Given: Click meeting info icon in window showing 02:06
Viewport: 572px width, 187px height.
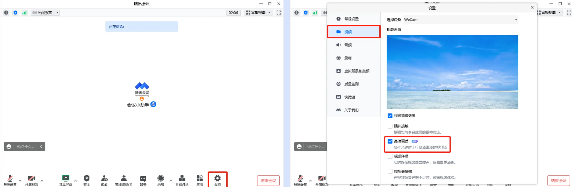Looking at the screenshot, I should tap(6, 13).
